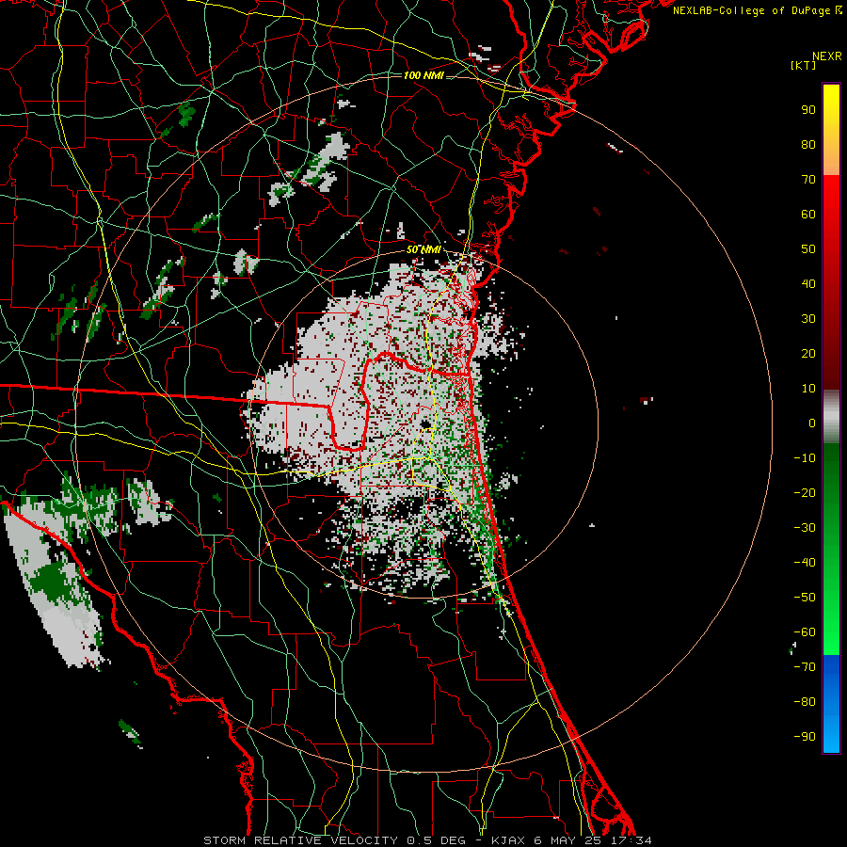This screenshot has width=847, height=847.
Task: Click the 80 value on the velocity scale
Action: click(x=808, y=145)
